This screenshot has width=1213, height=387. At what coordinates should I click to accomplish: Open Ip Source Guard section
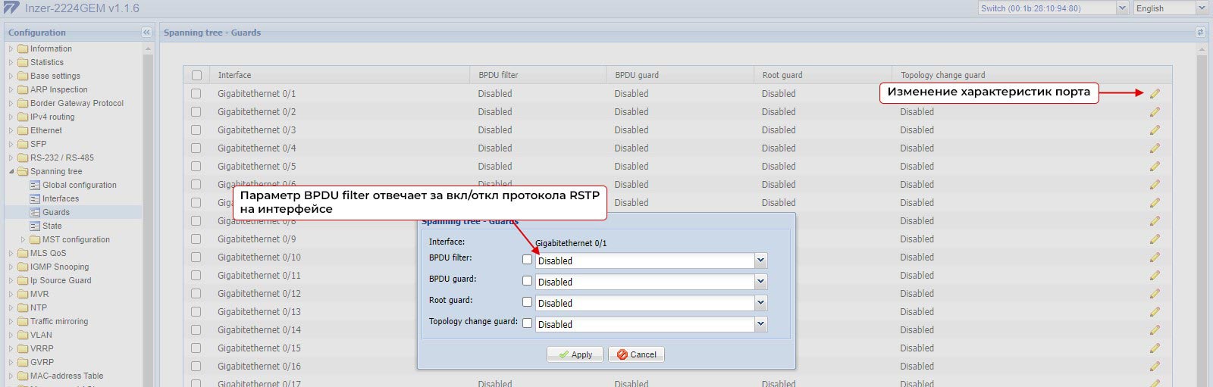tap(61, 281)
